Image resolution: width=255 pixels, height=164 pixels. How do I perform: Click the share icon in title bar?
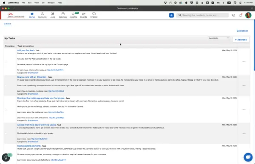point(252,8)
